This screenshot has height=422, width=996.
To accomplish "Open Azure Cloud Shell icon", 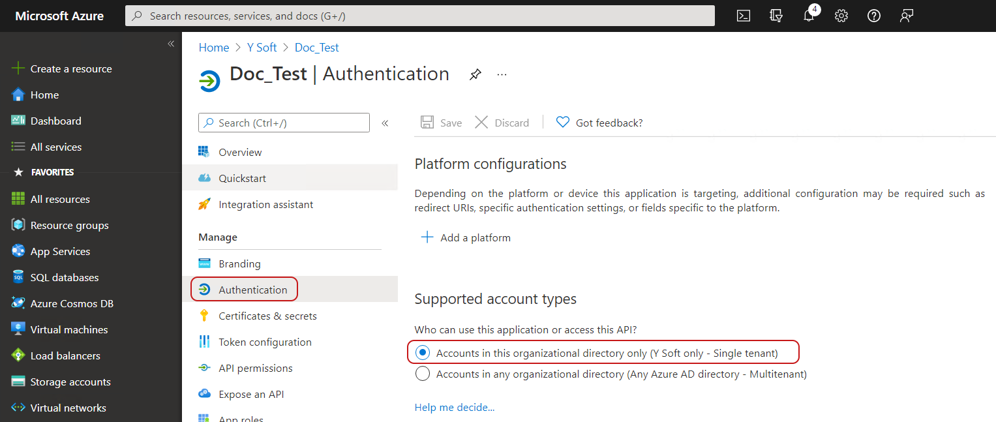I will click(x=743, y=16).
